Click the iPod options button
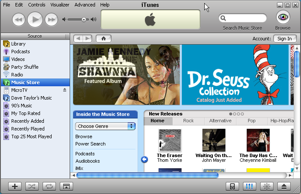The width and height of the screenshot is (301, 194). [232, 186]
